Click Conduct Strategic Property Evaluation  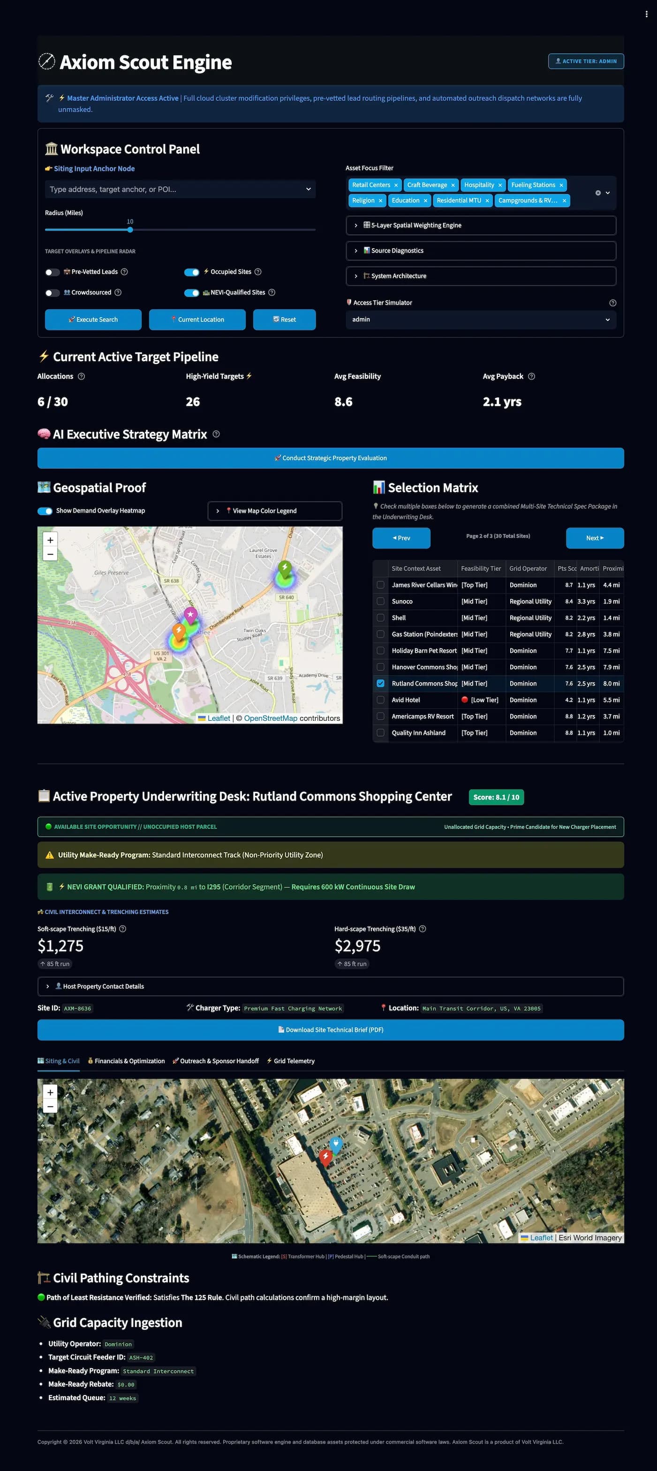pyautogui.click(x=331, y=458)
